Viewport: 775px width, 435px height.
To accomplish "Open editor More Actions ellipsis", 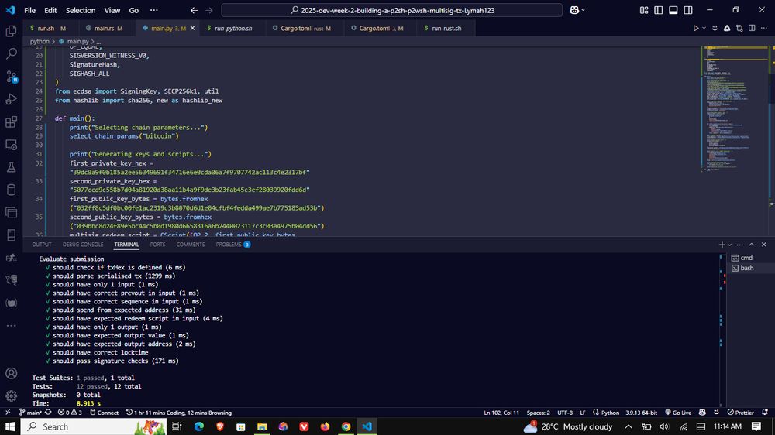I will [x=763, y=28].
